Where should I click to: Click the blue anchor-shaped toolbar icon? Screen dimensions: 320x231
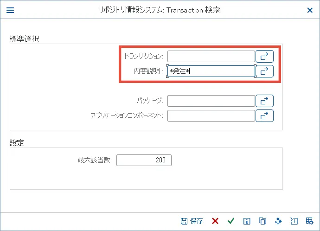(278, 221)
